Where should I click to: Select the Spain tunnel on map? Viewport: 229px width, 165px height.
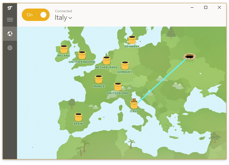point(78,117)
